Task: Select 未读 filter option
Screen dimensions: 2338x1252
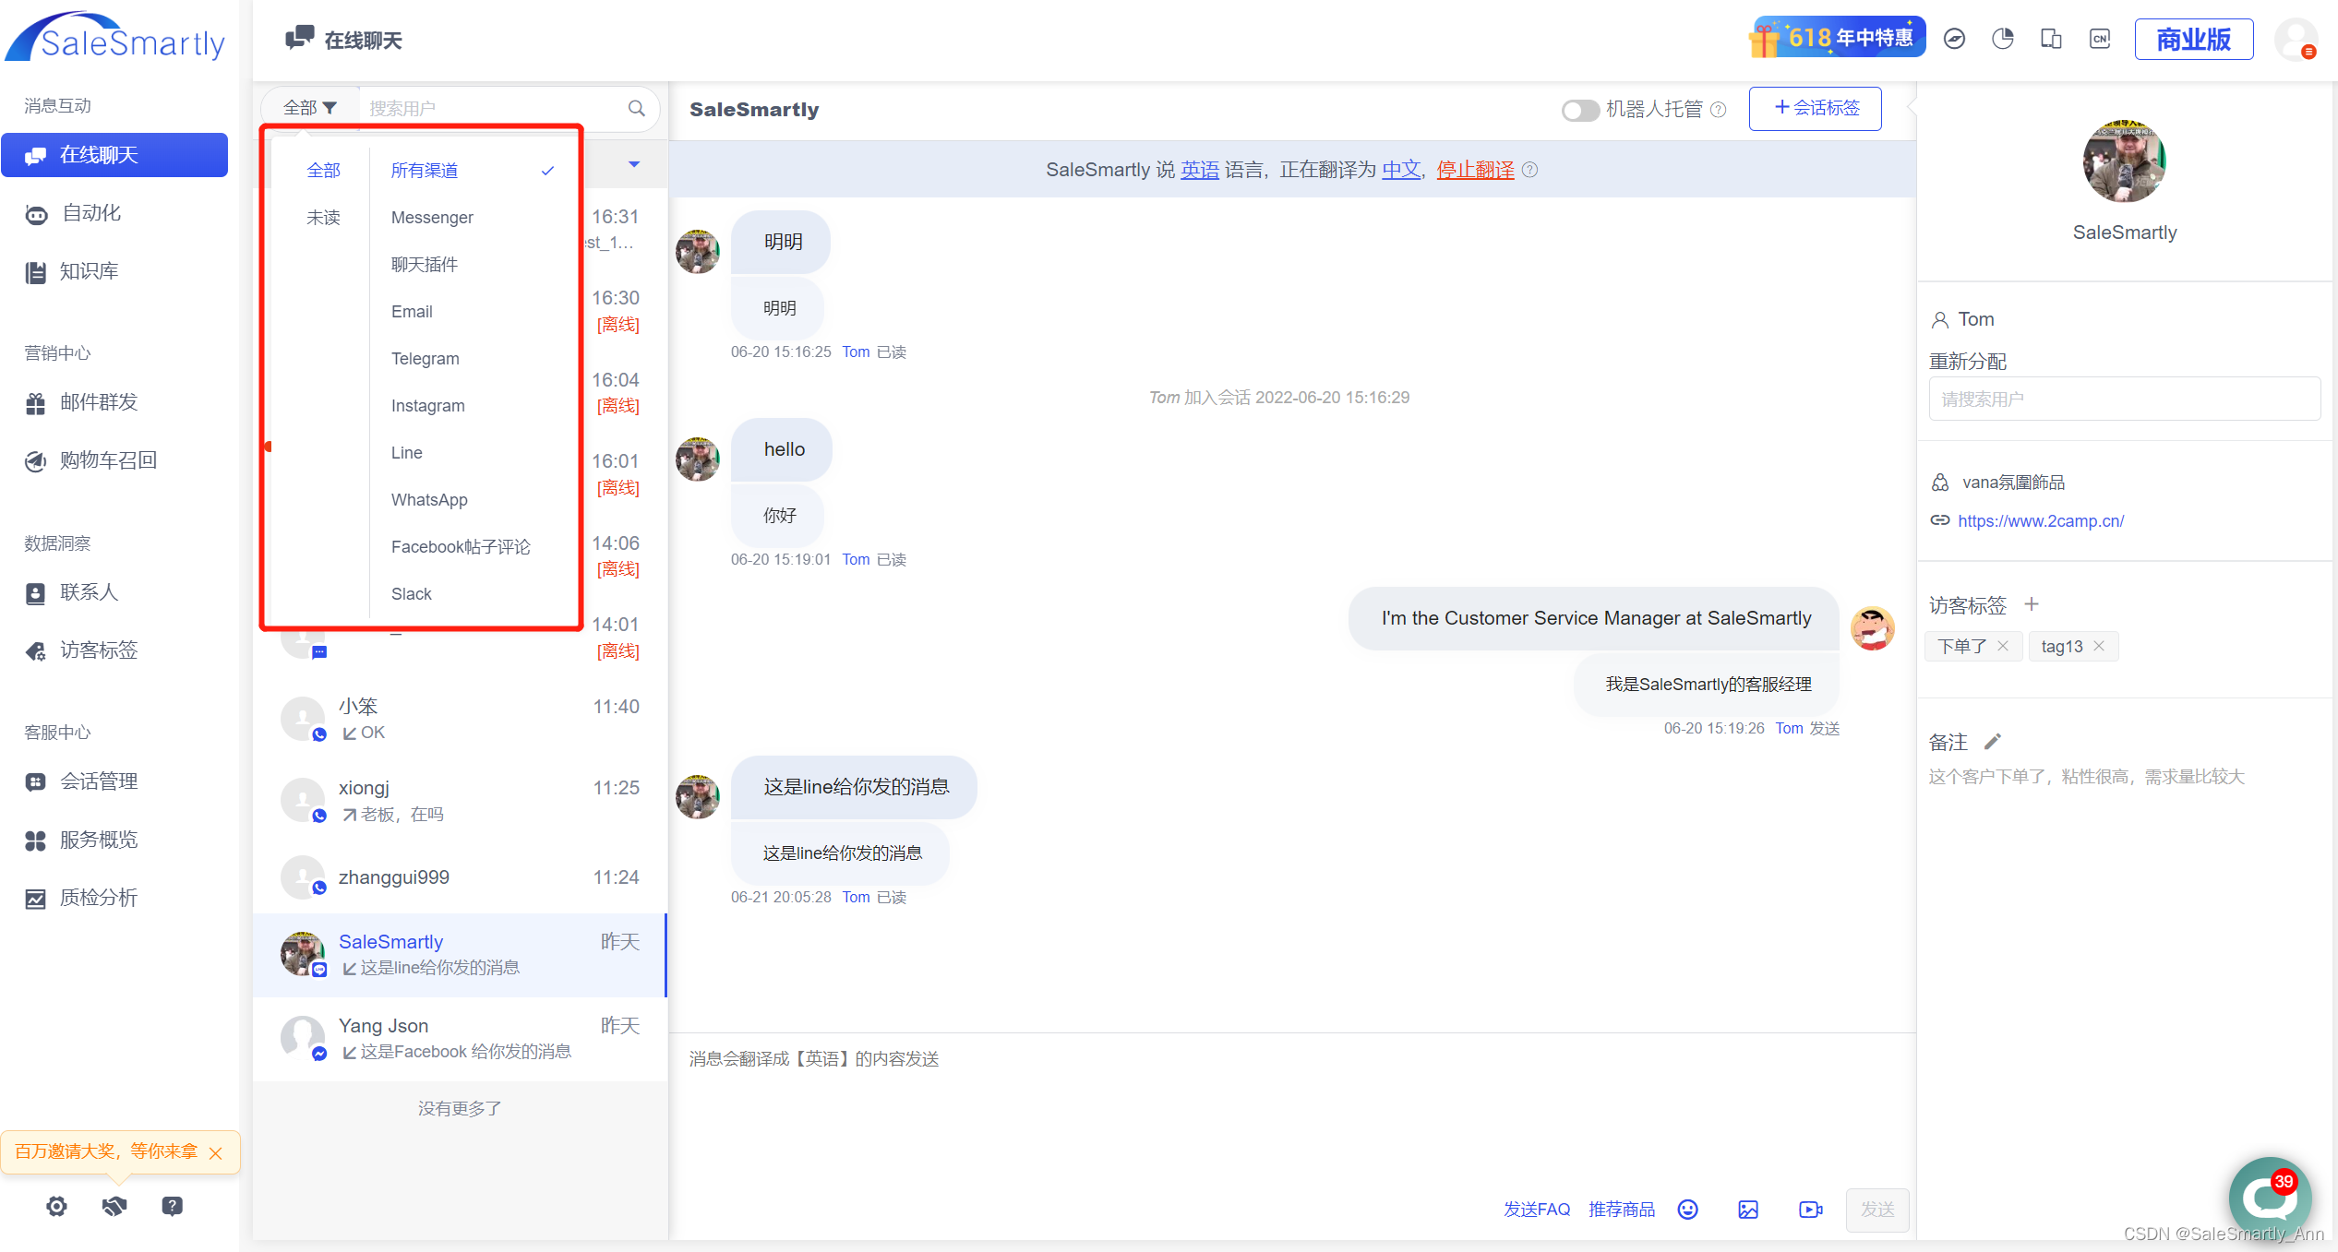Action: coord(323,217)
